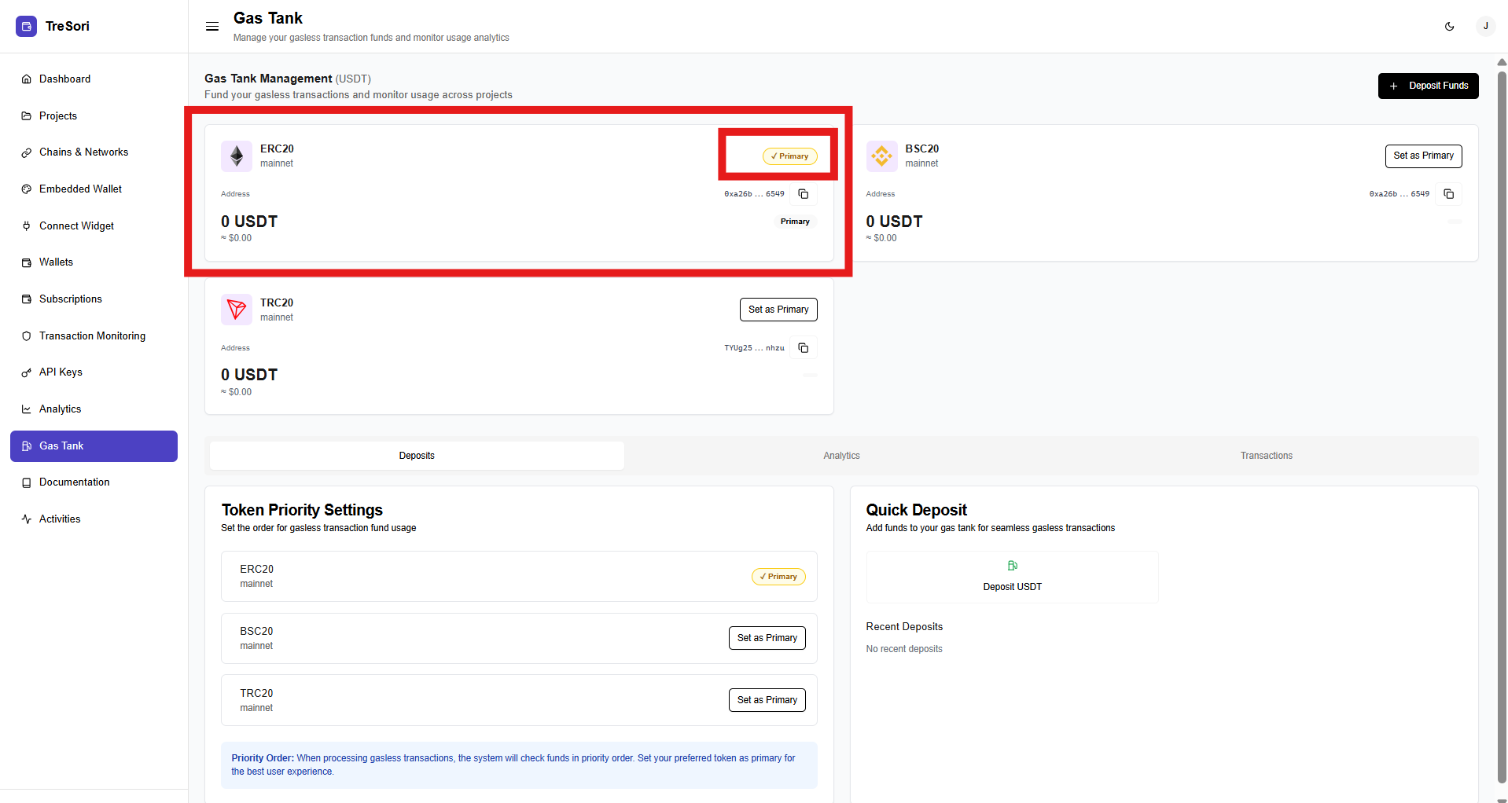Switch to the Analytics tab

[x=841, y=456]
